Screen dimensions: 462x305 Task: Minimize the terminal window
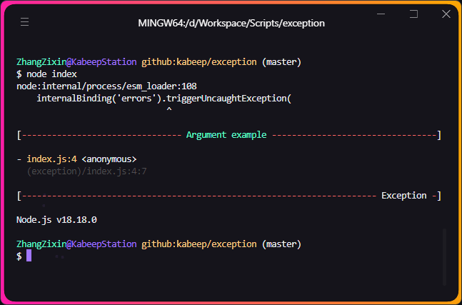coord(381,14)
